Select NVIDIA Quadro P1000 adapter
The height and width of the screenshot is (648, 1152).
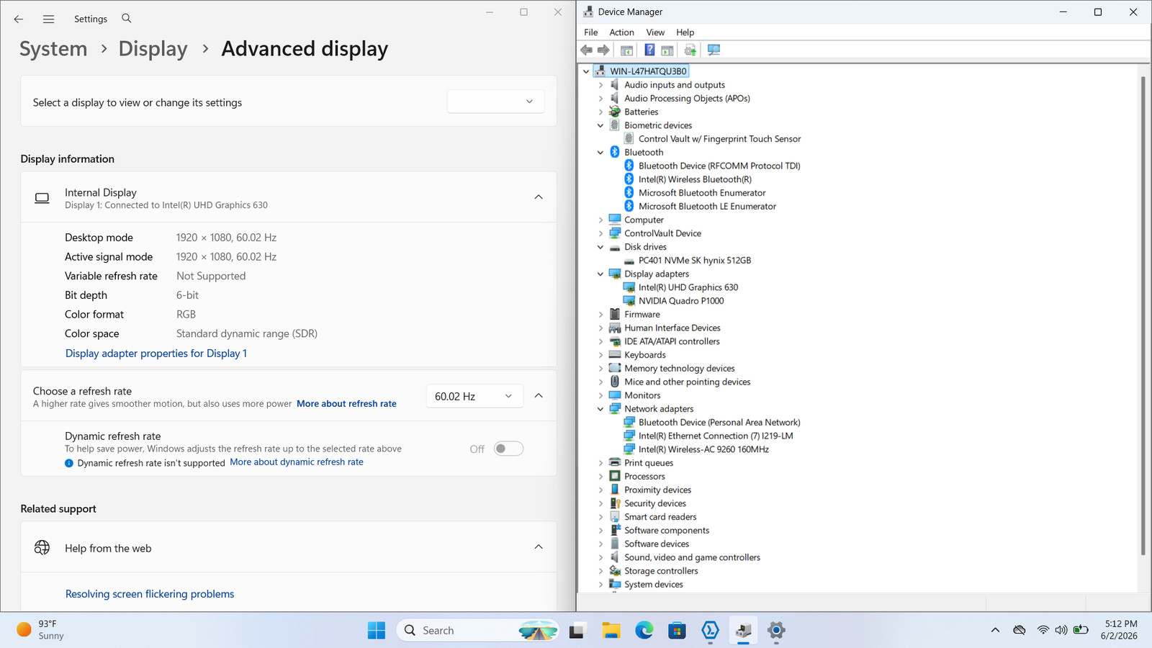[x=681, y=301]
